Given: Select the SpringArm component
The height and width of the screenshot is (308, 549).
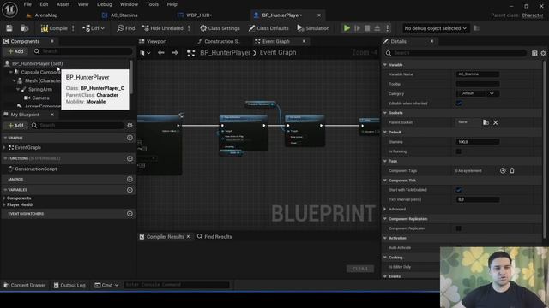Looking at the screenshot, I should pos(40,89).
